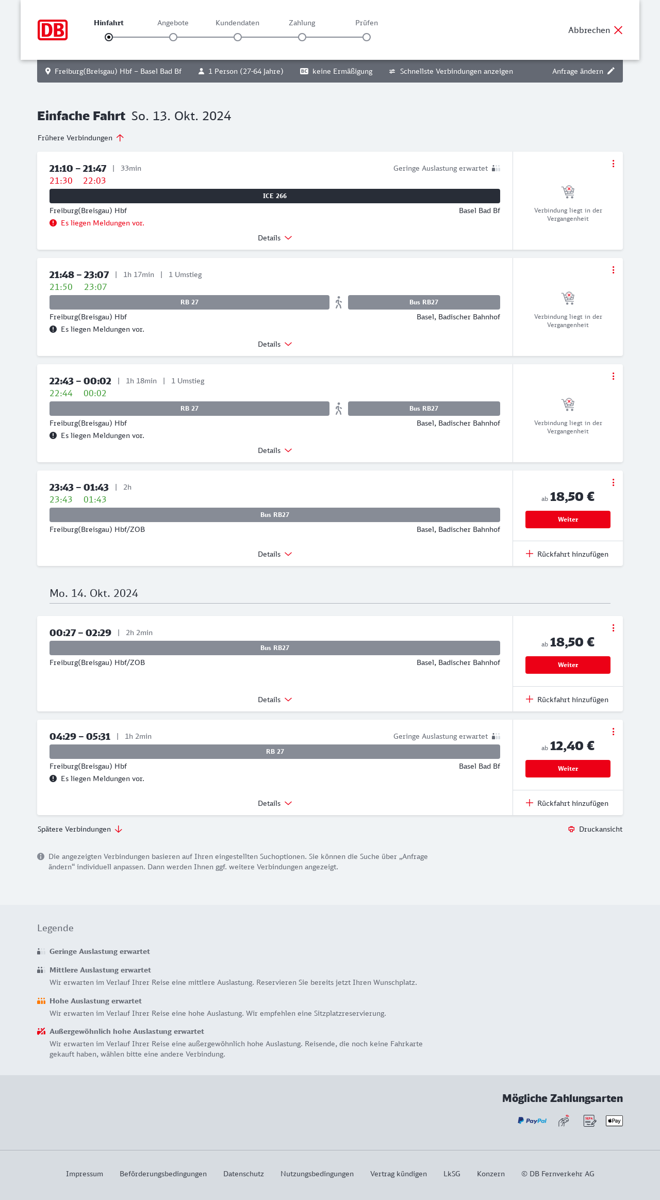Load Spätere Verbindungen

point(80,829)
